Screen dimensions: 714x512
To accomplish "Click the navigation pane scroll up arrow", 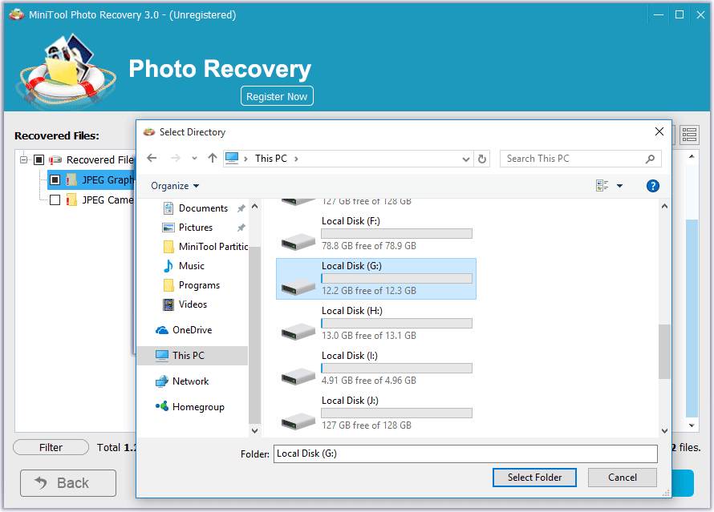I will 254,207.
